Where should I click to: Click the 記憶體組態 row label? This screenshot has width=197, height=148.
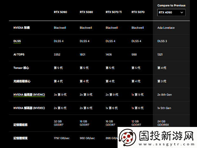(x=20, y=125)
